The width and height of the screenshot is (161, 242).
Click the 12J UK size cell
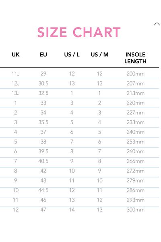[16, 83]
